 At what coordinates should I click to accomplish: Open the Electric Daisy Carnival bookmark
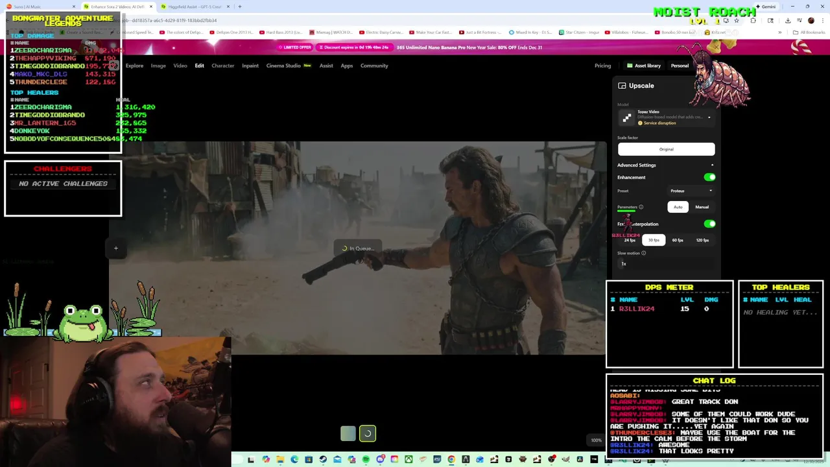pyautogui.click(x=381, y=32)
